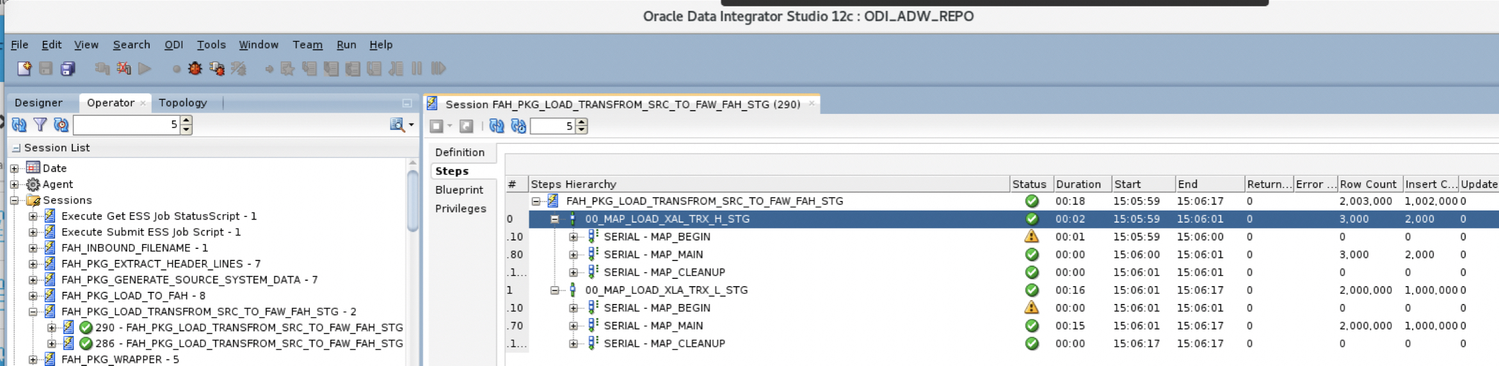1499x366 pixels.
Task: Click the Row Count column header
Action: (1368, 184)
